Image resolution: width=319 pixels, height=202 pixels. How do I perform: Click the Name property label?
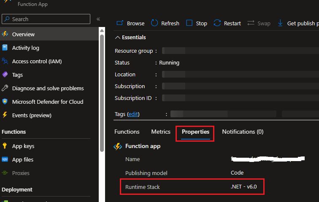pos(132,159)
